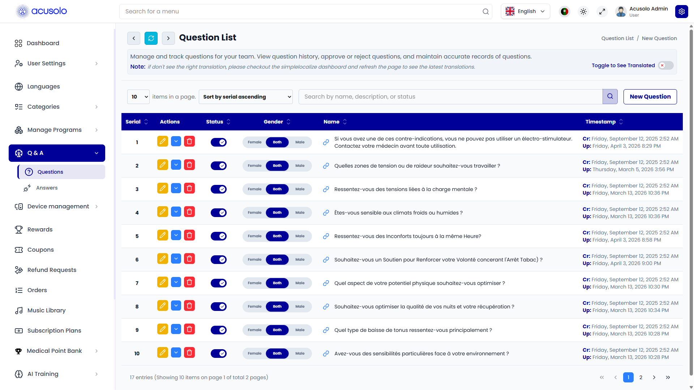Image resolution: width=694 pixels, height=390 pixels.
Task: Click the round flag icon in header
Action: [565, 12]
